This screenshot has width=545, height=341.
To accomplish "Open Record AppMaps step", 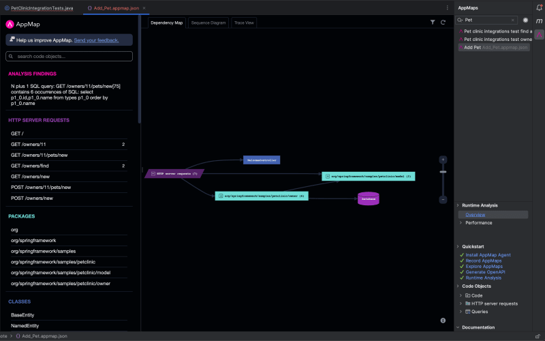I will (x=484, y=261).
